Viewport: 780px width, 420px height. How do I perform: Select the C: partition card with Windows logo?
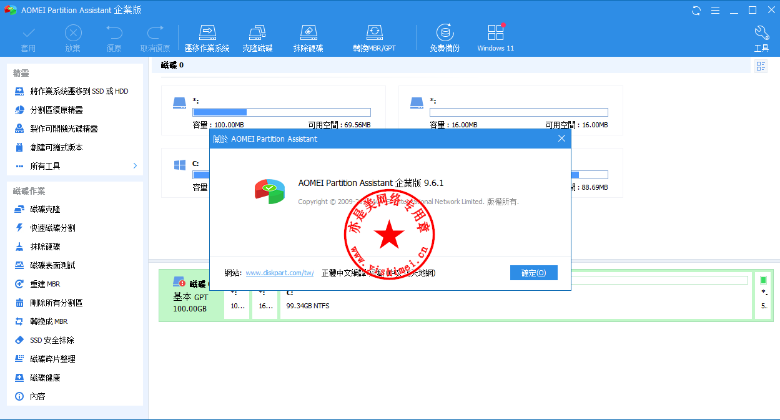185,173
